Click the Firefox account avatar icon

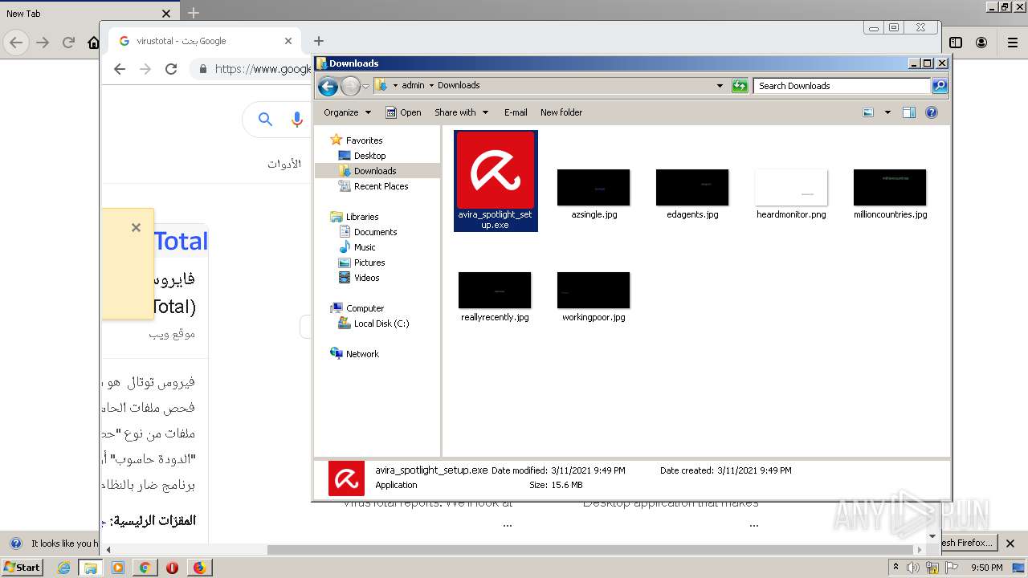coord(981,43)
